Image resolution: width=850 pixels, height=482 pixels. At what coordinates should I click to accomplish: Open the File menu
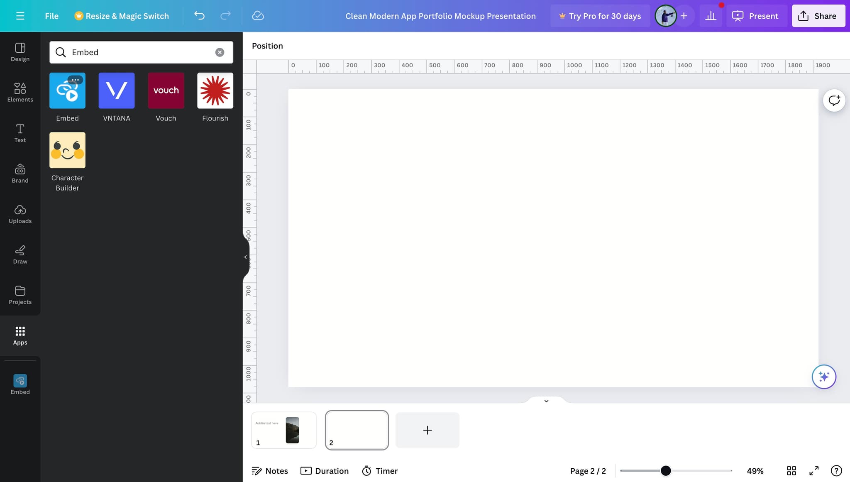point(51,16)
